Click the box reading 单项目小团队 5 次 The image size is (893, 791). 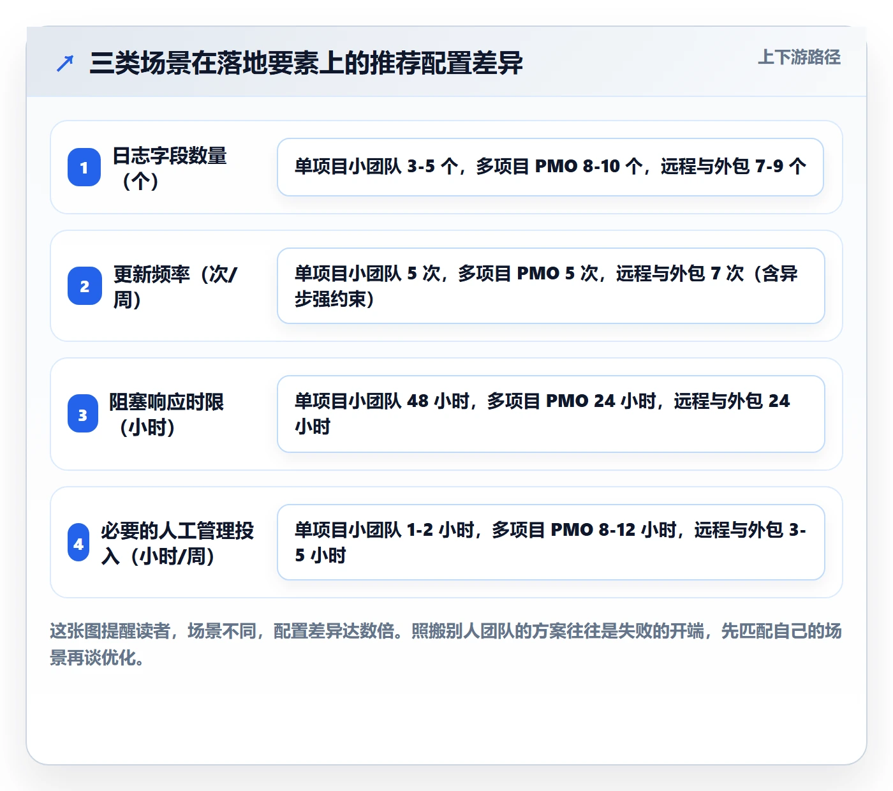click(551, 286)
